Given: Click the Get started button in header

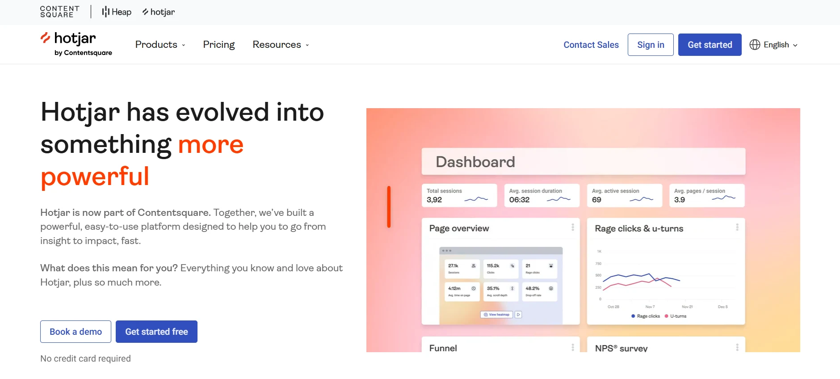Looking at the screenshot, I should [x=710, y=45].
